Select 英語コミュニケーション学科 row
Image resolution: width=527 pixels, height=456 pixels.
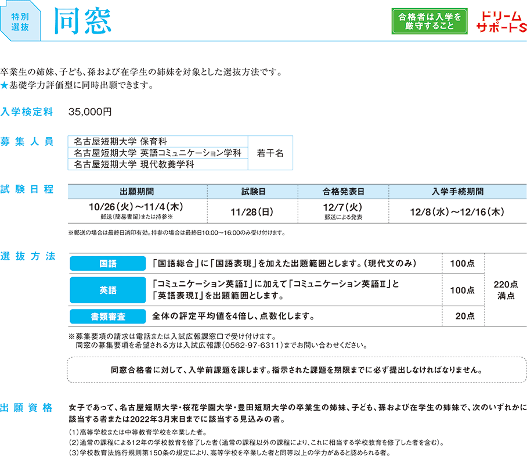coord(158,153)
